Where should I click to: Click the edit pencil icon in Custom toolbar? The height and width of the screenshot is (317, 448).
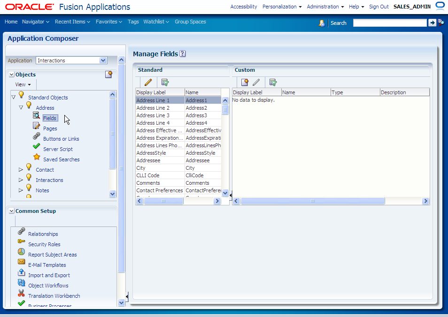(256, 82)
